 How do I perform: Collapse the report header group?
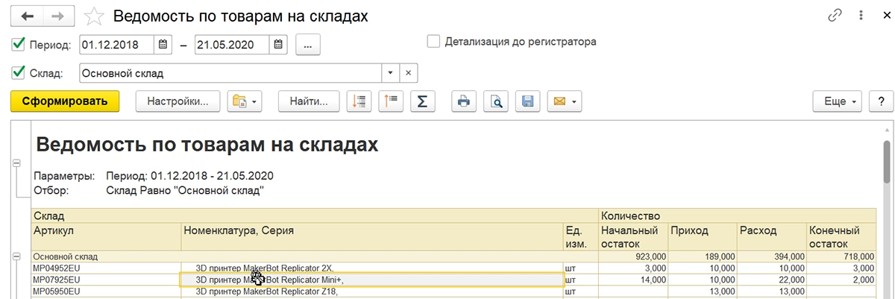(16, 163)
